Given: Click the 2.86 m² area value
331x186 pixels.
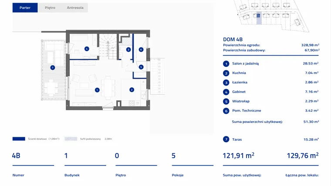Looking at the screenshot, I should pyautogui.click(x=311, y=83).
